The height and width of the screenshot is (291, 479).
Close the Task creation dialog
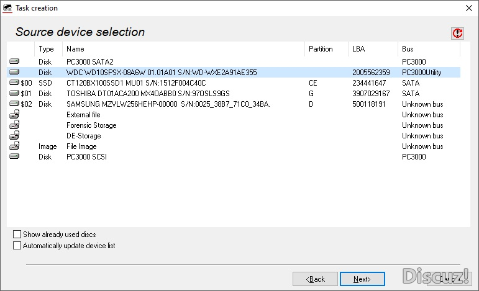(469, 8)
